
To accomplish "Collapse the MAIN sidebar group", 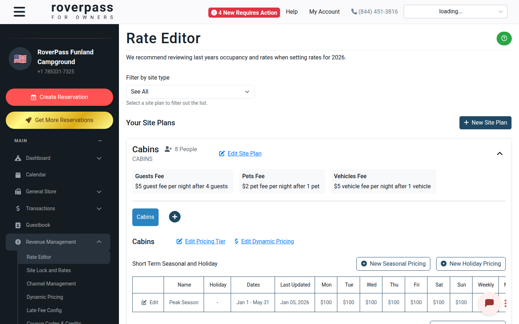I will click(100, 141).
